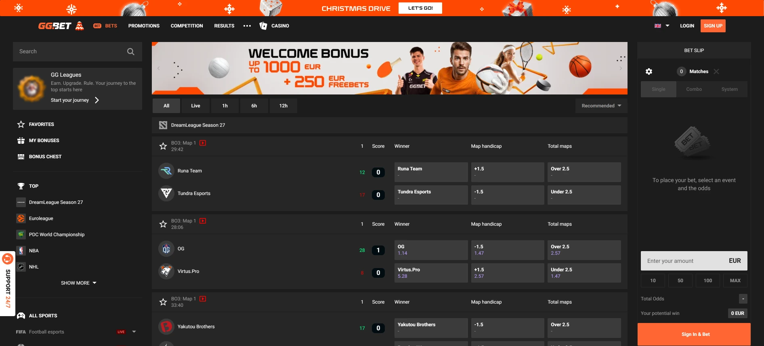Open the search magnifier icon

point(130,52)
